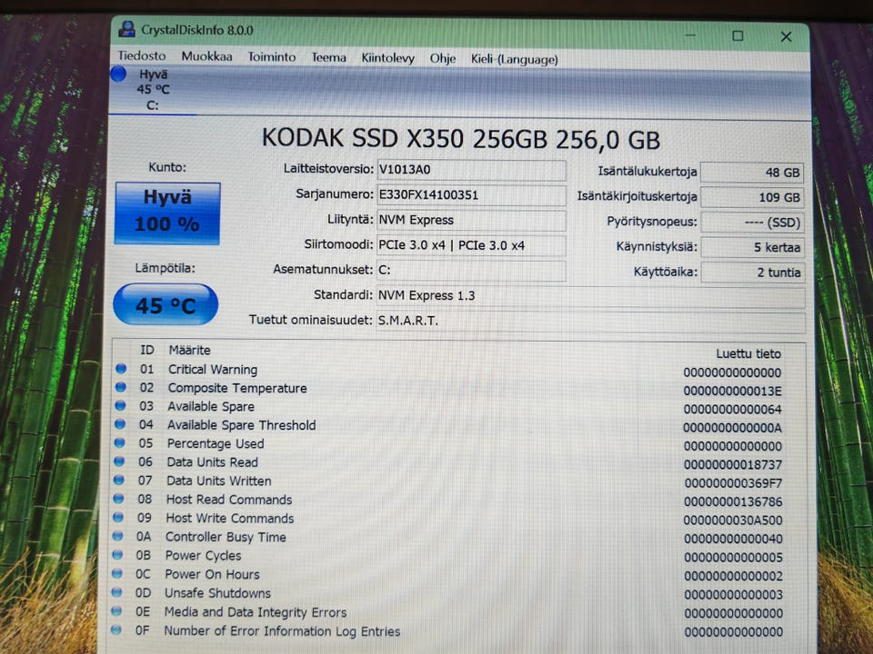Click the Tuetut ominaisuudet field S.M.A.R.T.
The height and width of the screenshot is (654, 873).
[x=590, y=321]
